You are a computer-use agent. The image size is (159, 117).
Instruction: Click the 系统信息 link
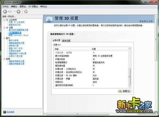[10, 112]
